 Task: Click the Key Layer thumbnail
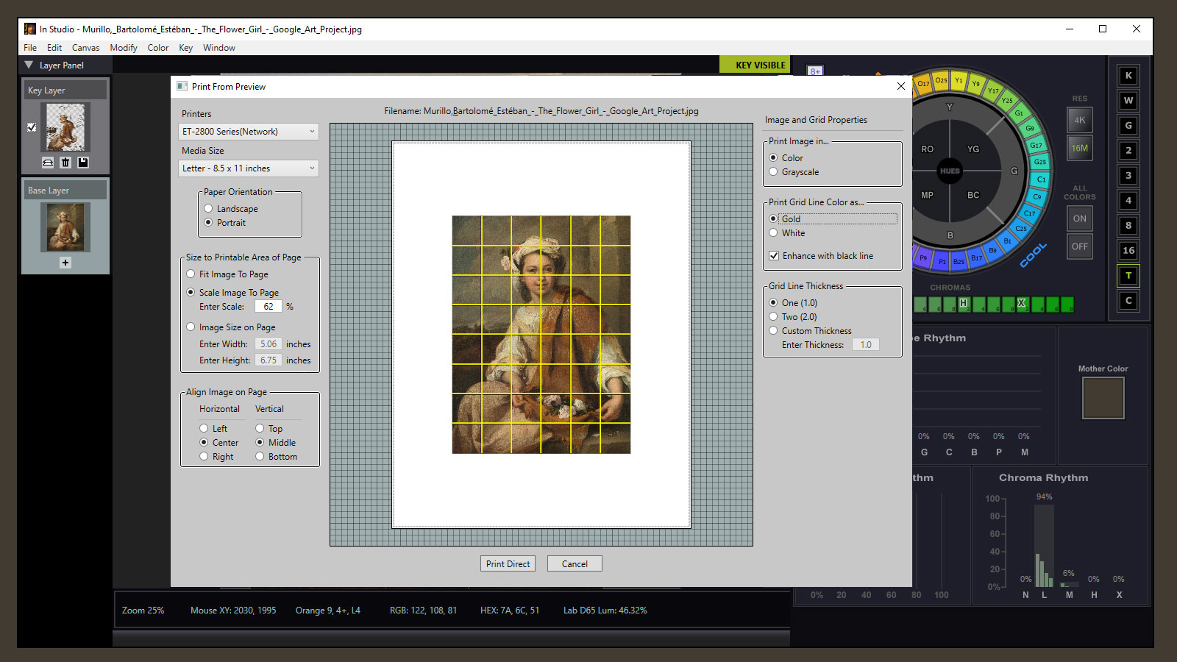coord(65,127)
